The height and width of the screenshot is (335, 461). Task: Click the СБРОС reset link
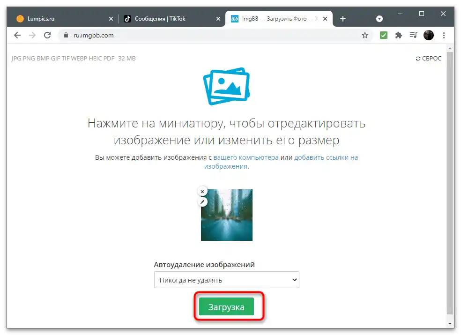point(429,59)
